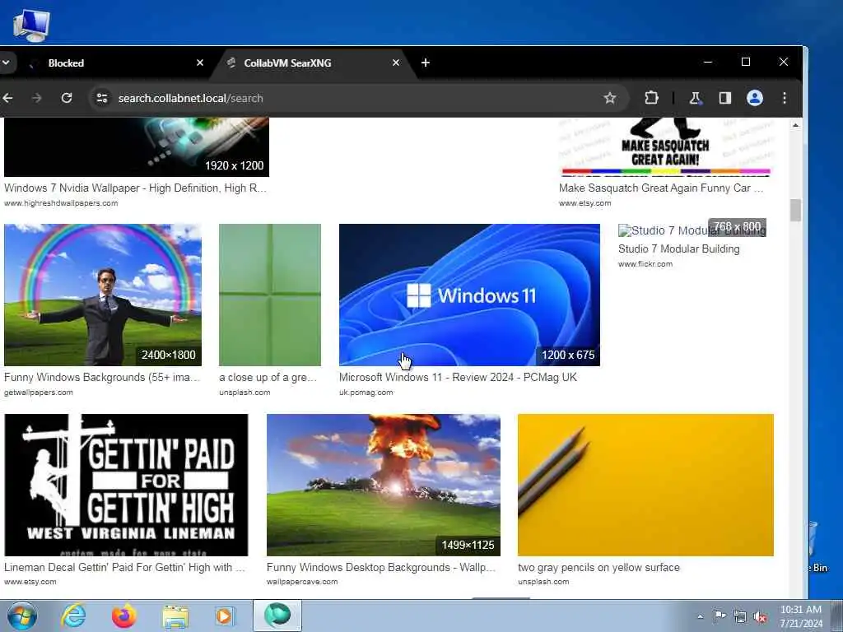Image resolution: width=843 pixels, height=632 pixels.
Task: Select the CollabVM SearXNG tab
Action: (312, 63)
